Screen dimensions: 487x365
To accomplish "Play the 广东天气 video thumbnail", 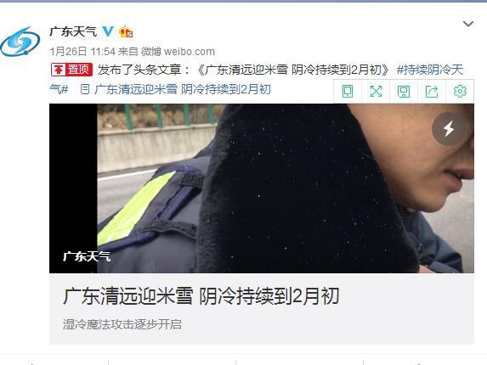I will pyautogui.click(x=262, y=188).
